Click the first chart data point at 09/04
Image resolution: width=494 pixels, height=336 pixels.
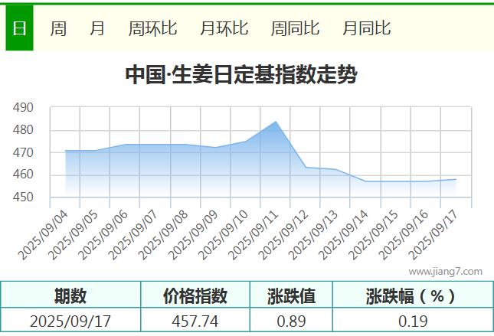tap(66, 151)
